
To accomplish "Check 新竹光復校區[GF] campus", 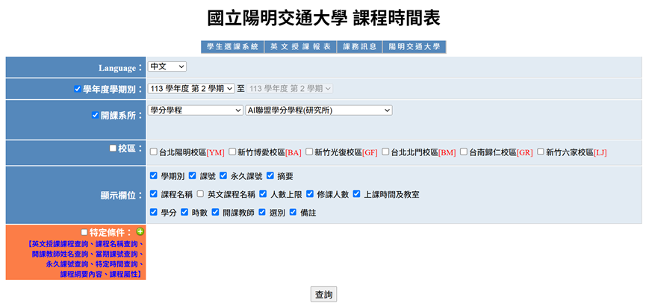I will coord(309,152).
